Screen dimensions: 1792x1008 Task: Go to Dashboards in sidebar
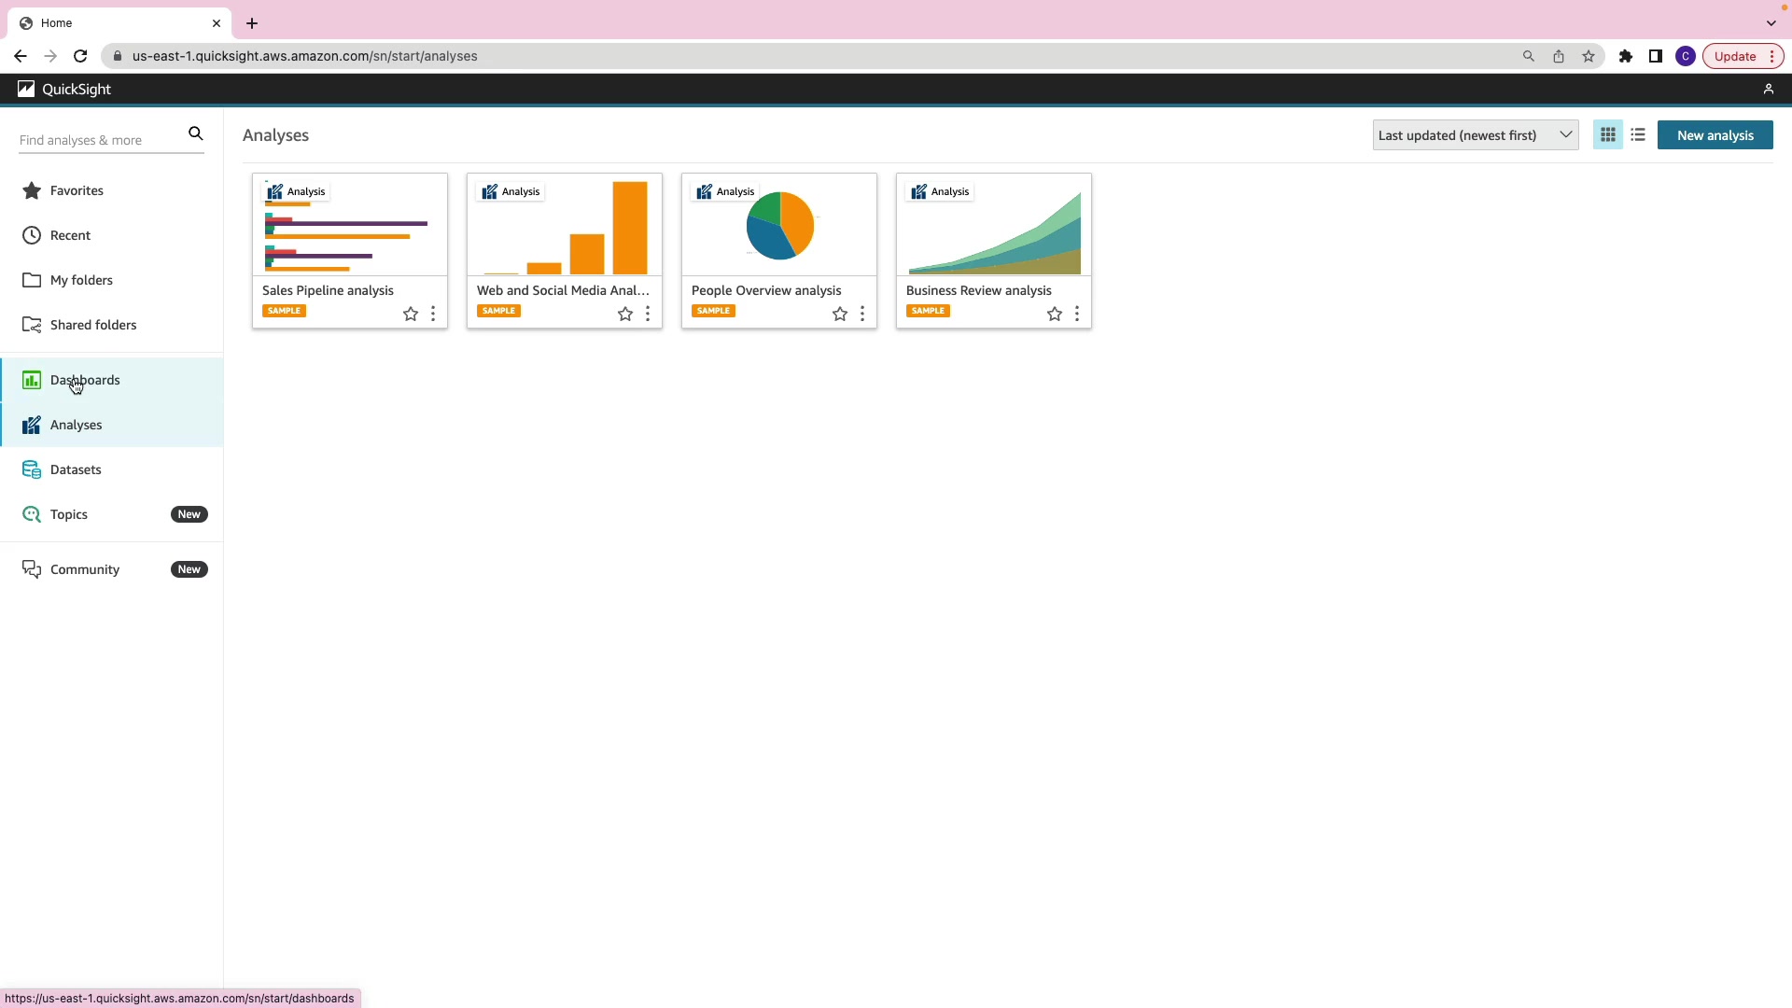85,380
